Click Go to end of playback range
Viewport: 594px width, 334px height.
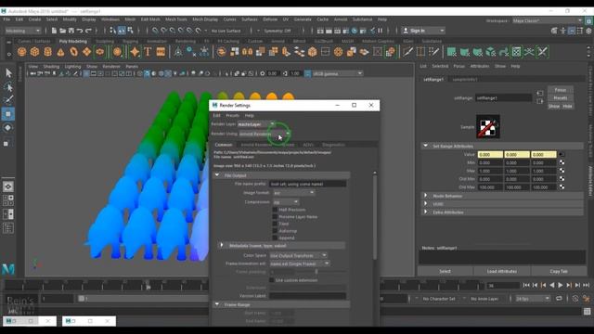(x=587, y=285)
